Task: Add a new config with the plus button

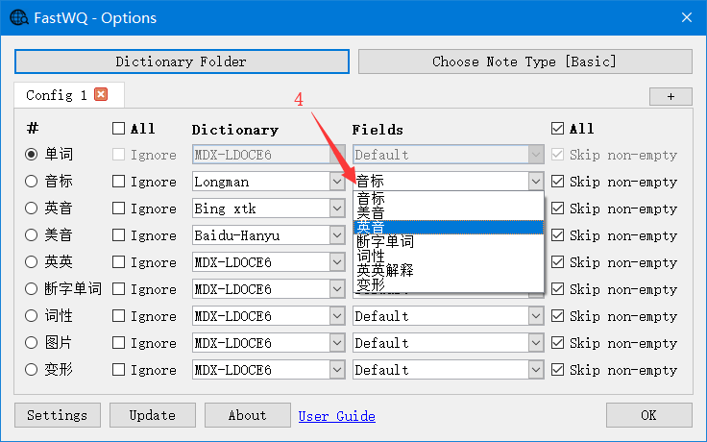Action: click(670, 96)
